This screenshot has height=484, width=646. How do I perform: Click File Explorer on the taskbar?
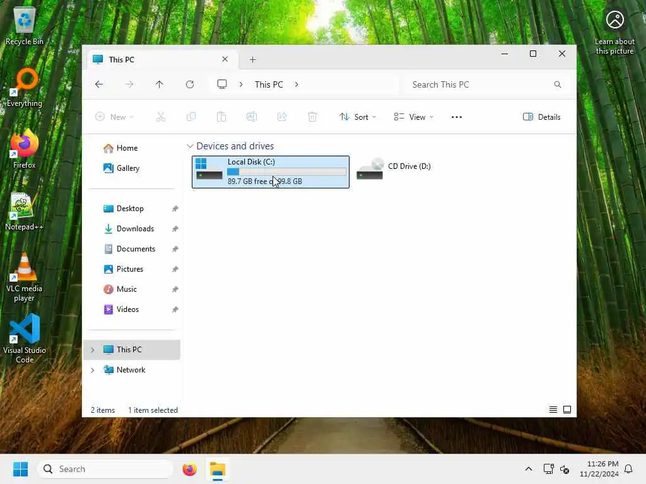coord(218,469)
